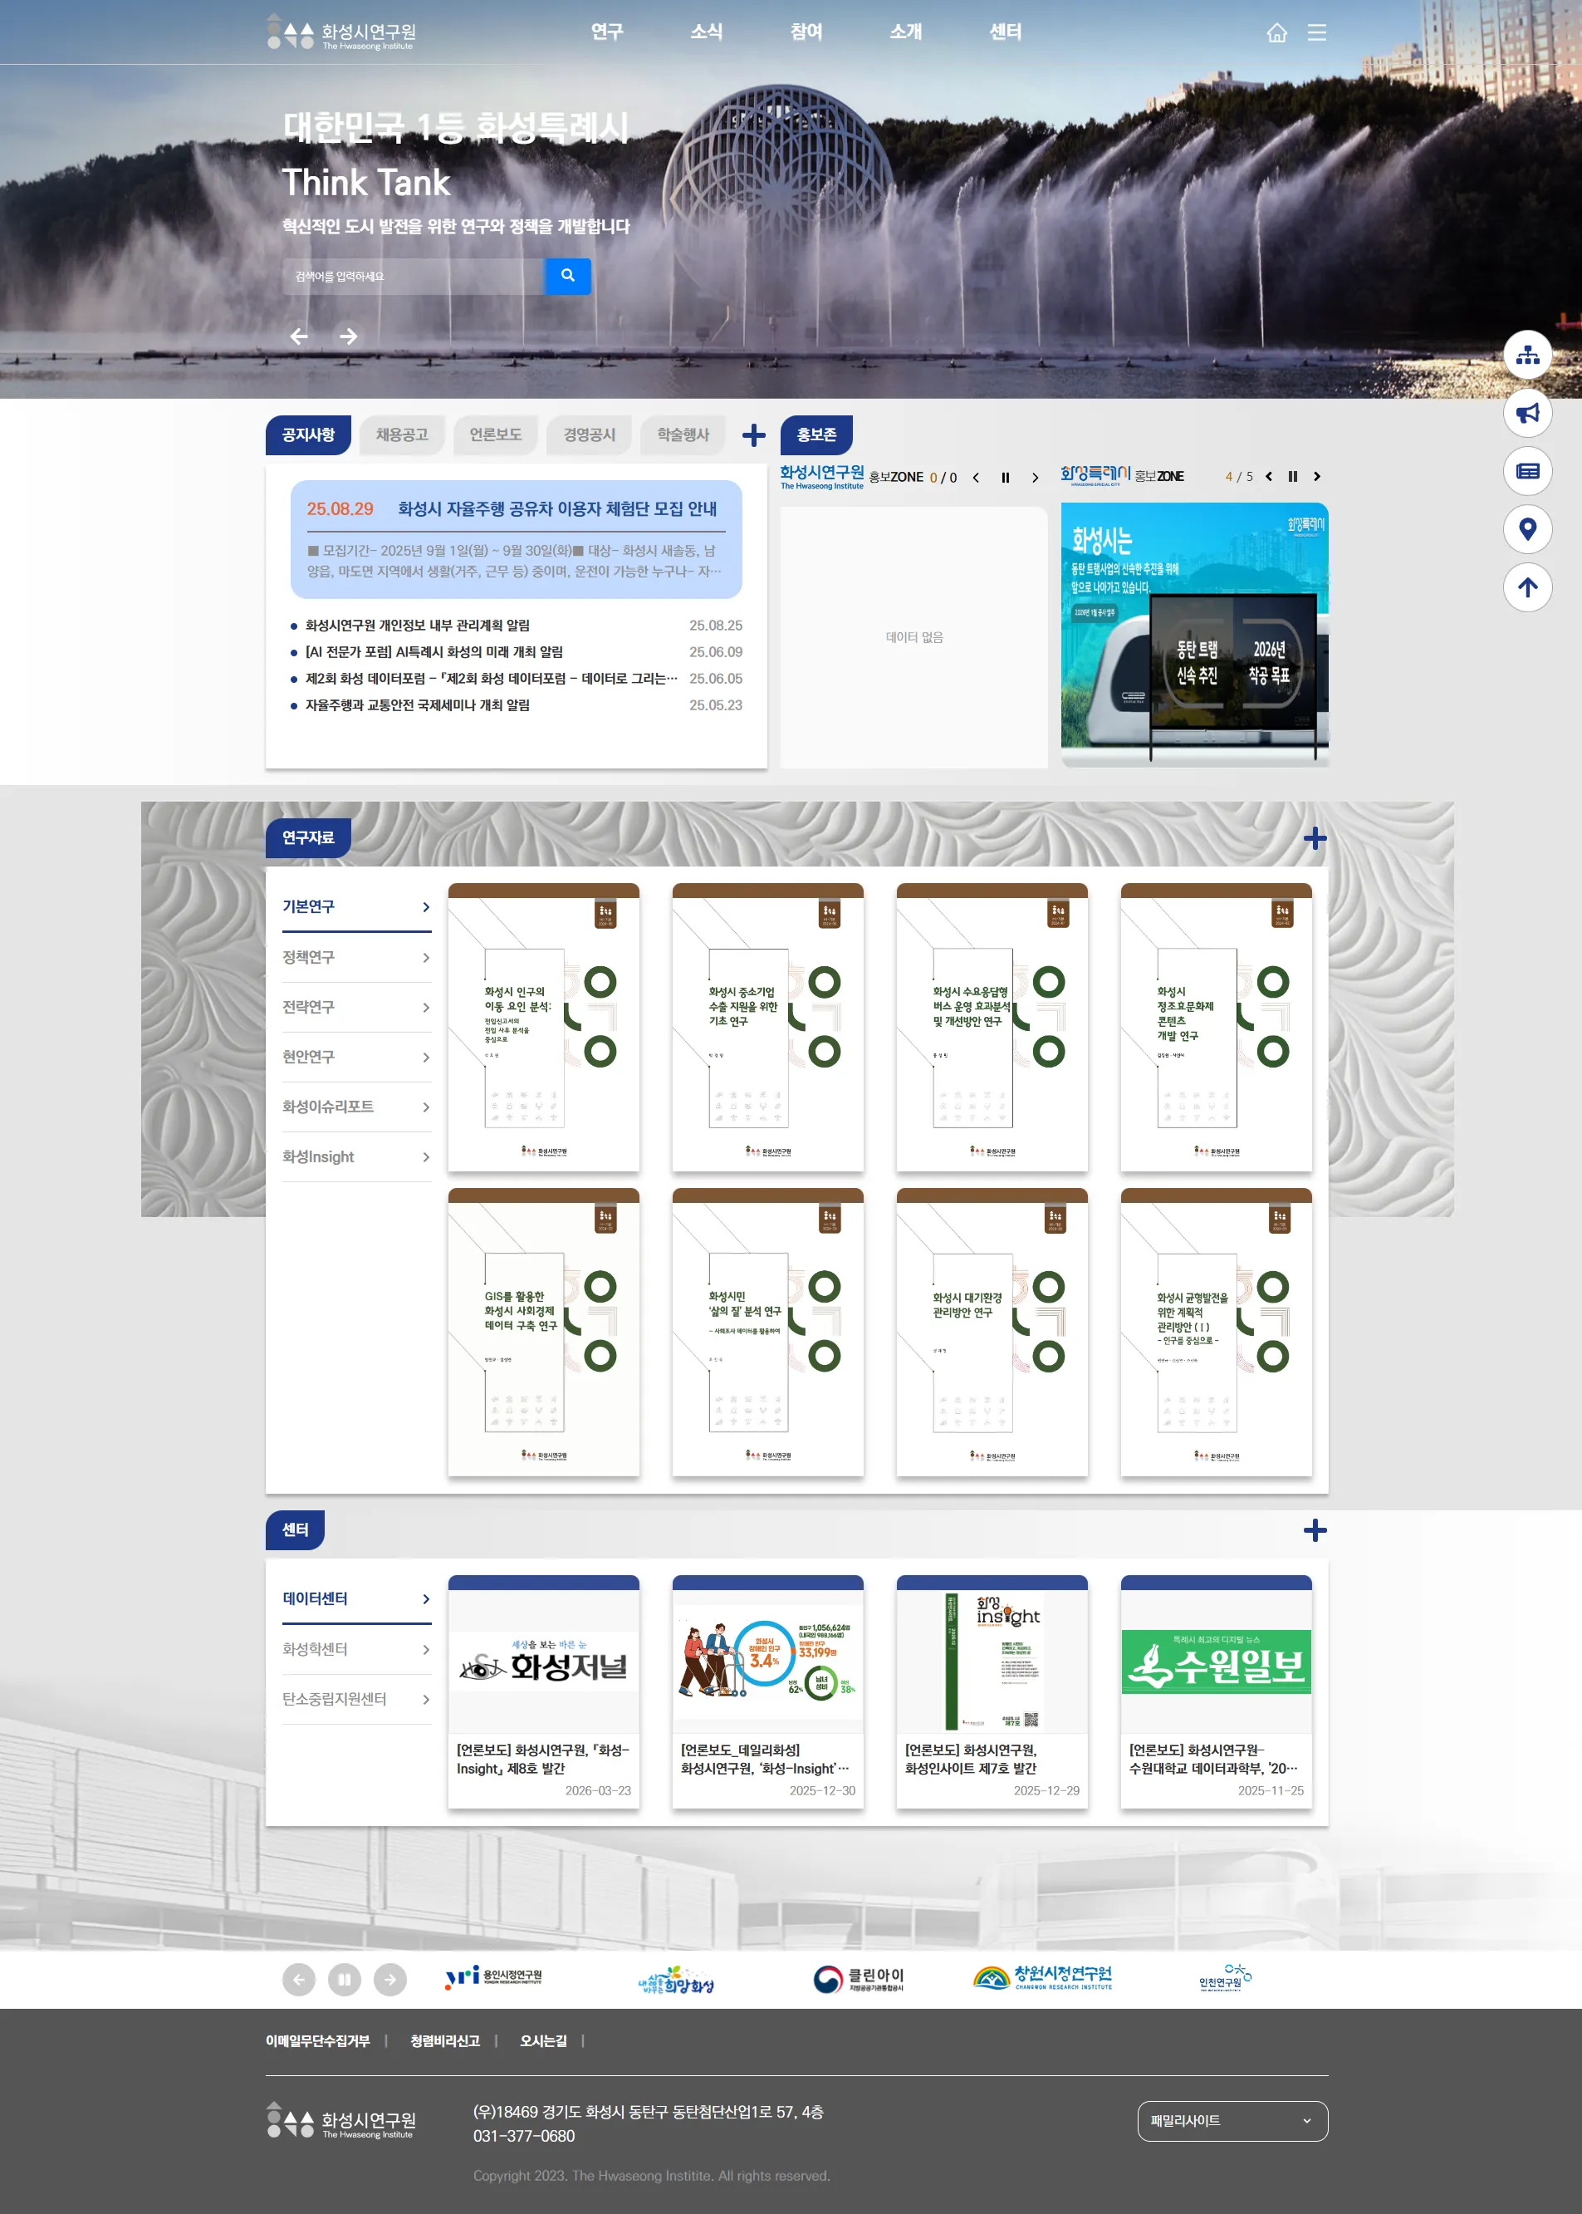Switch to the 채용공고 tab
Screen dimensions: 1582x2214
coord(401,434)
